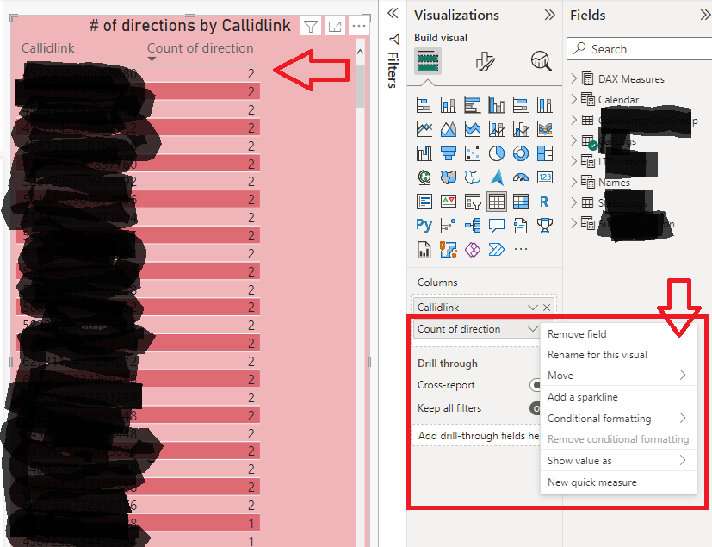This screenshot has height=547, width=712.
Task: Choose the funnel chart visual
Action: click(449, 153)
